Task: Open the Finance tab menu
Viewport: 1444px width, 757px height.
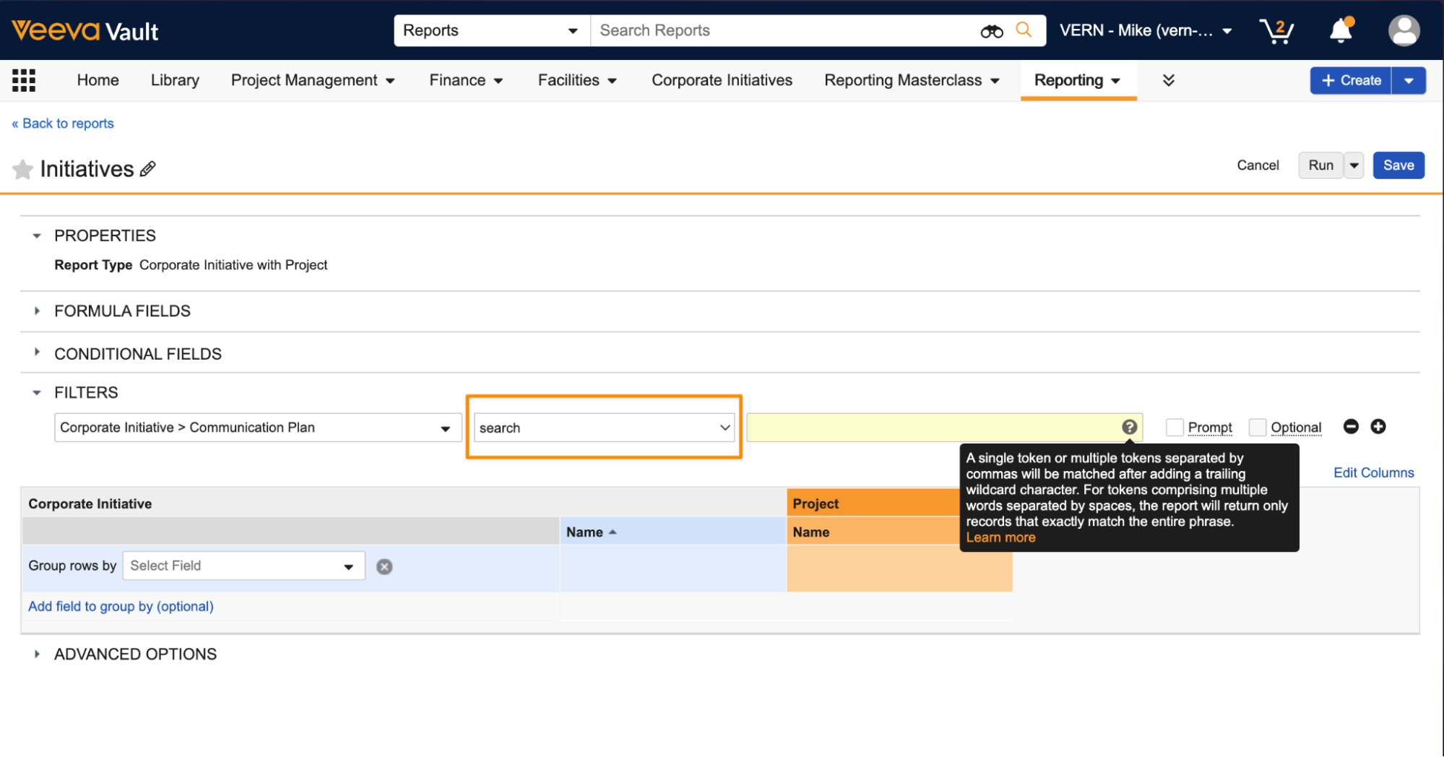Action: click(x=466, y=80)
